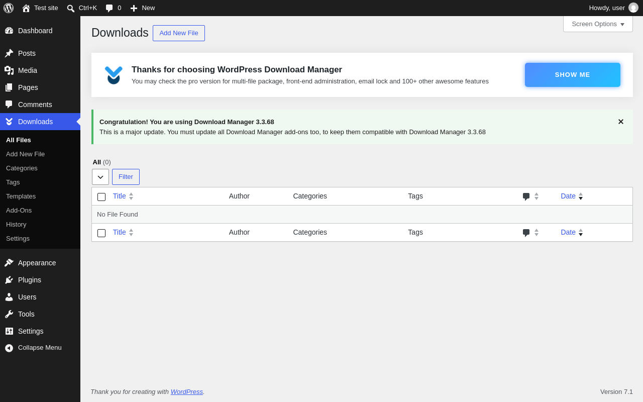Image resolution: width=643 pixels, height=402 pixels.
Task: Click Title sort arrows in table footer
Action: [x=131, y=233]
